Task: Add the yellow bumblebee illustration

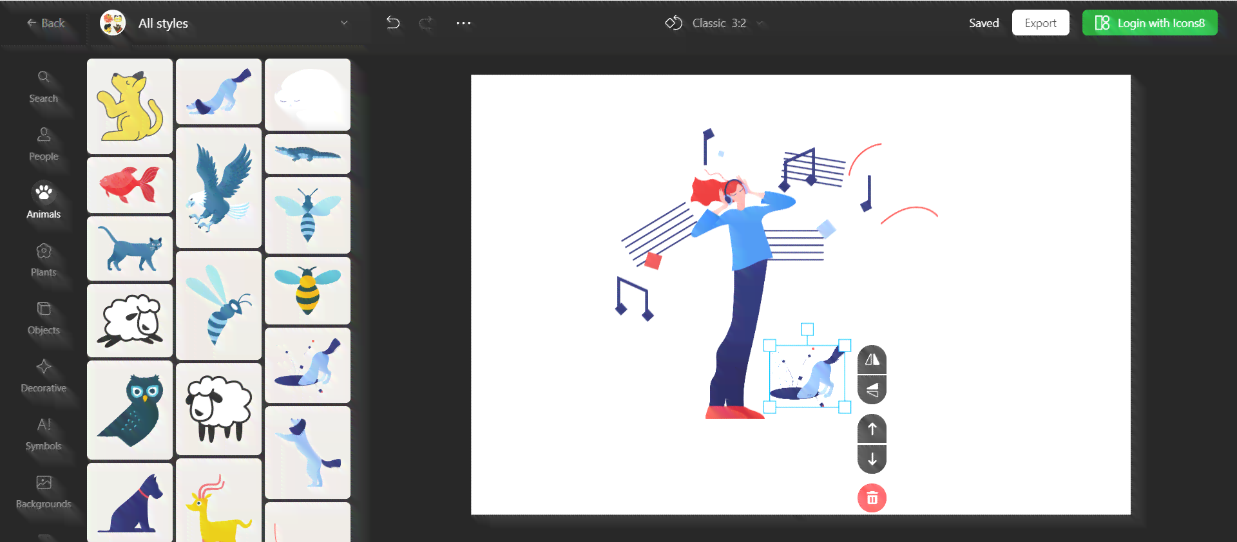Action: (x=307, y=290)
